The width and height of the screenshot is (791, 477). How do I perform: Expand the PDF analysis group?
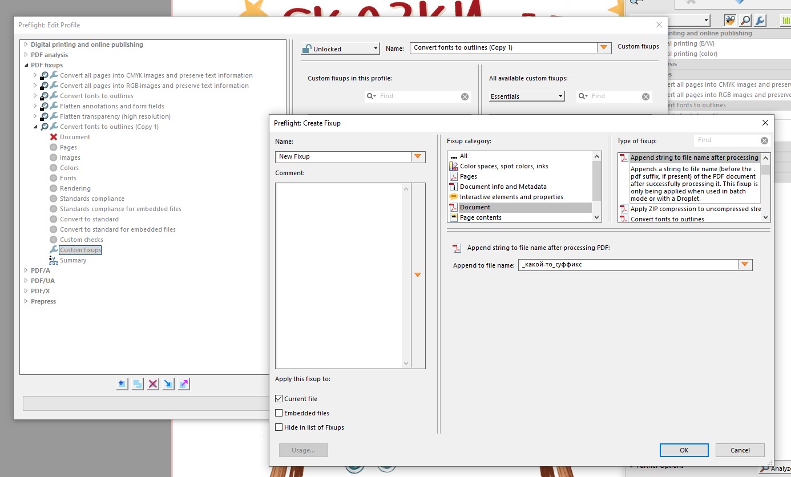click(26, 55)
